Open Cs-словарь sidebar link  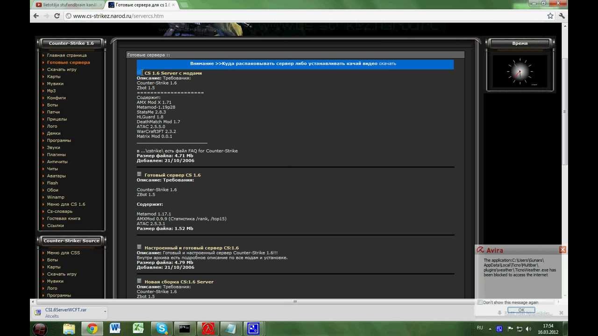click(x=60, y=211)
